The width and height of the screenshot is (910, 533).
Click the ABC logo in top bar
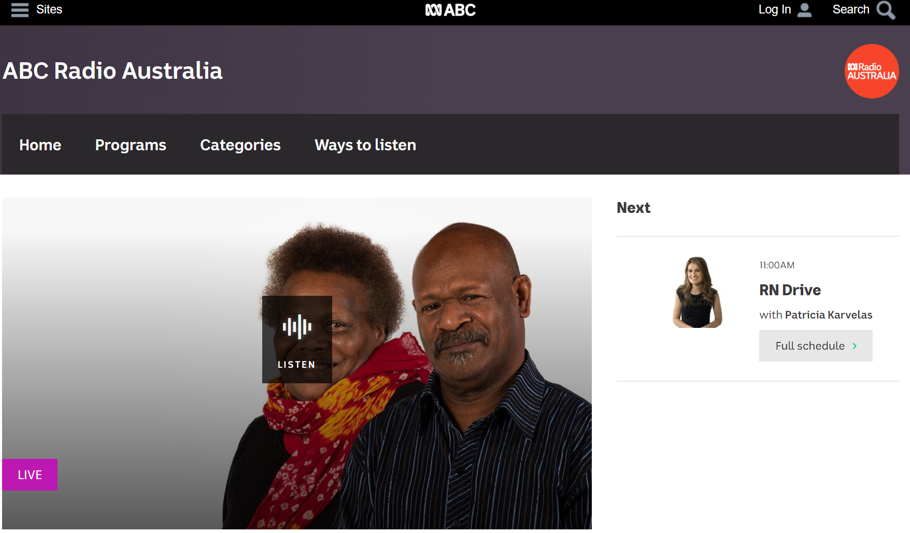coord(450,10)
